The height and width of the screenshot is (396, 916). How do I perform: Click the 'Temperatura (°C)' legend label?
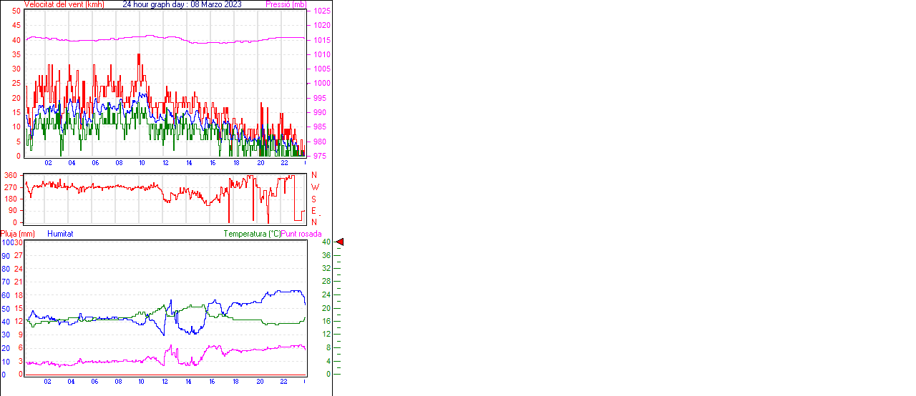point(252,234)
